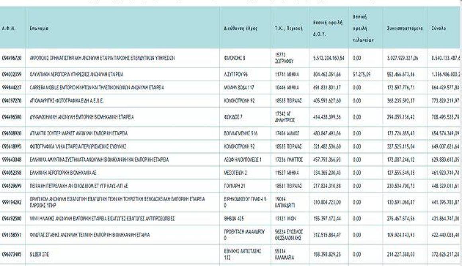The width and height of the screenshot is (462, 266).
Task: Click postal area 17342 ΑΓ ΔΗΜΗΤΡΙΟΣ
Action: pos(285,117)
